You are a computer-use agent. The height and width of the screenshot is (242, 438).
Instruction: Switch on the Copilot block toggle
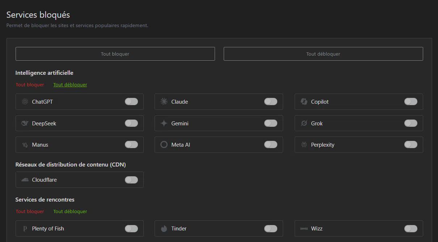[x=411, y=102]
